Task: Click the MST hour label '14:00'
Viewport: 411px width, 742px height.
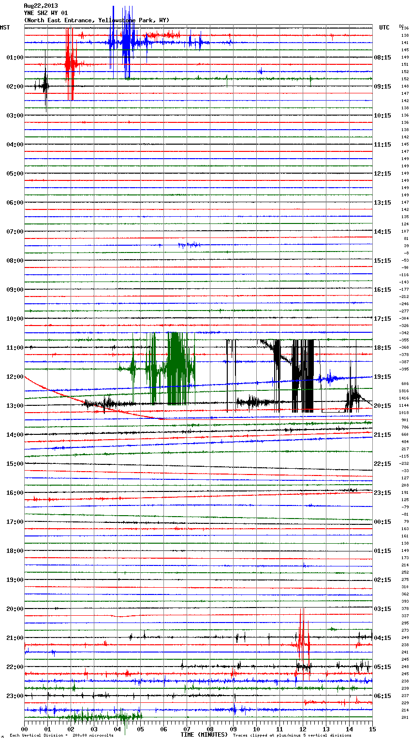Action: point(15,435)
